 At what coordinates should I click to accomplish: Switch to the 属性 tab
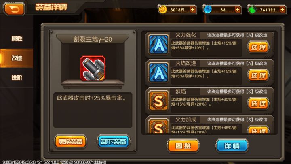pyautogui.click(x=17, y=38)
